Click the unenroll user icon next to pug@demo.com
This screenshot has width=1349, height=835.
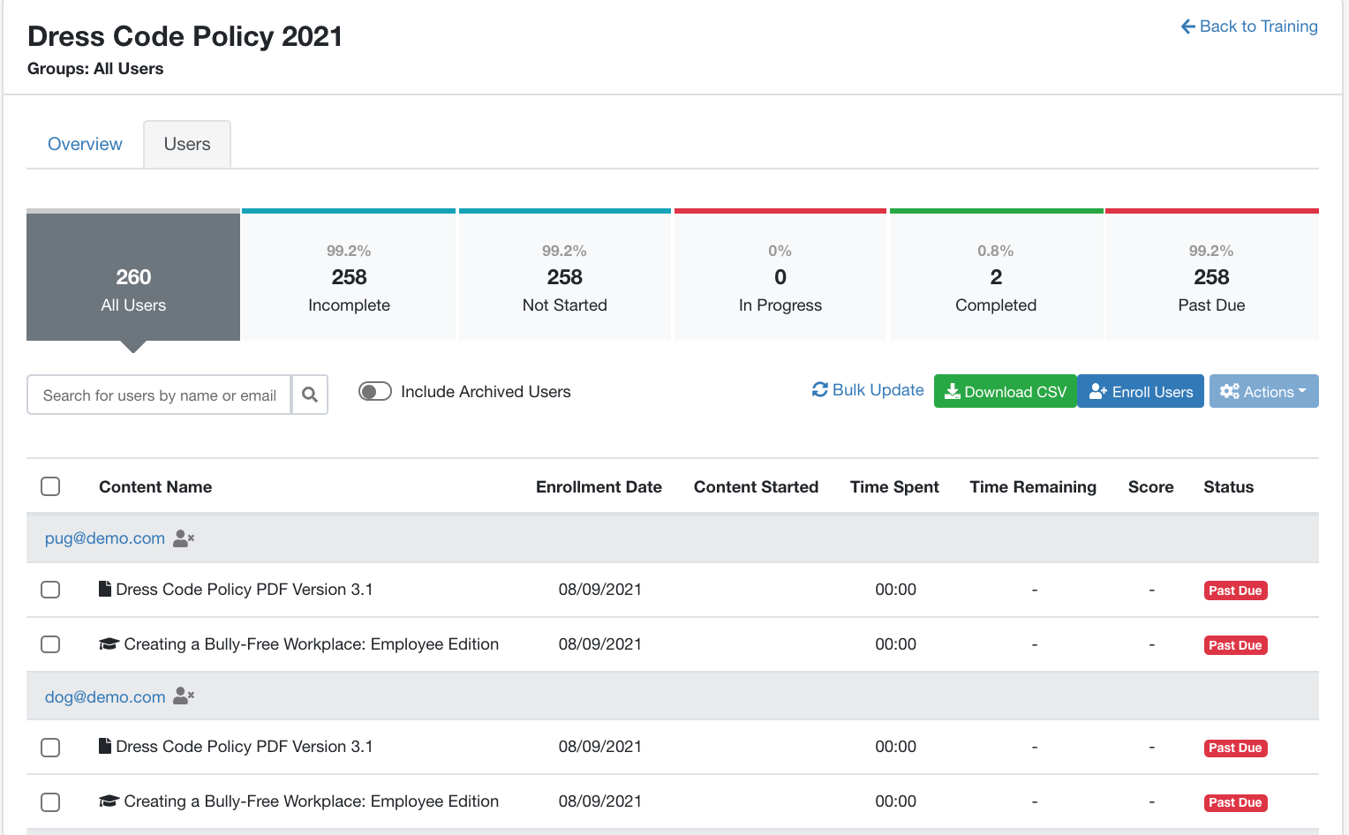[184, 538]
